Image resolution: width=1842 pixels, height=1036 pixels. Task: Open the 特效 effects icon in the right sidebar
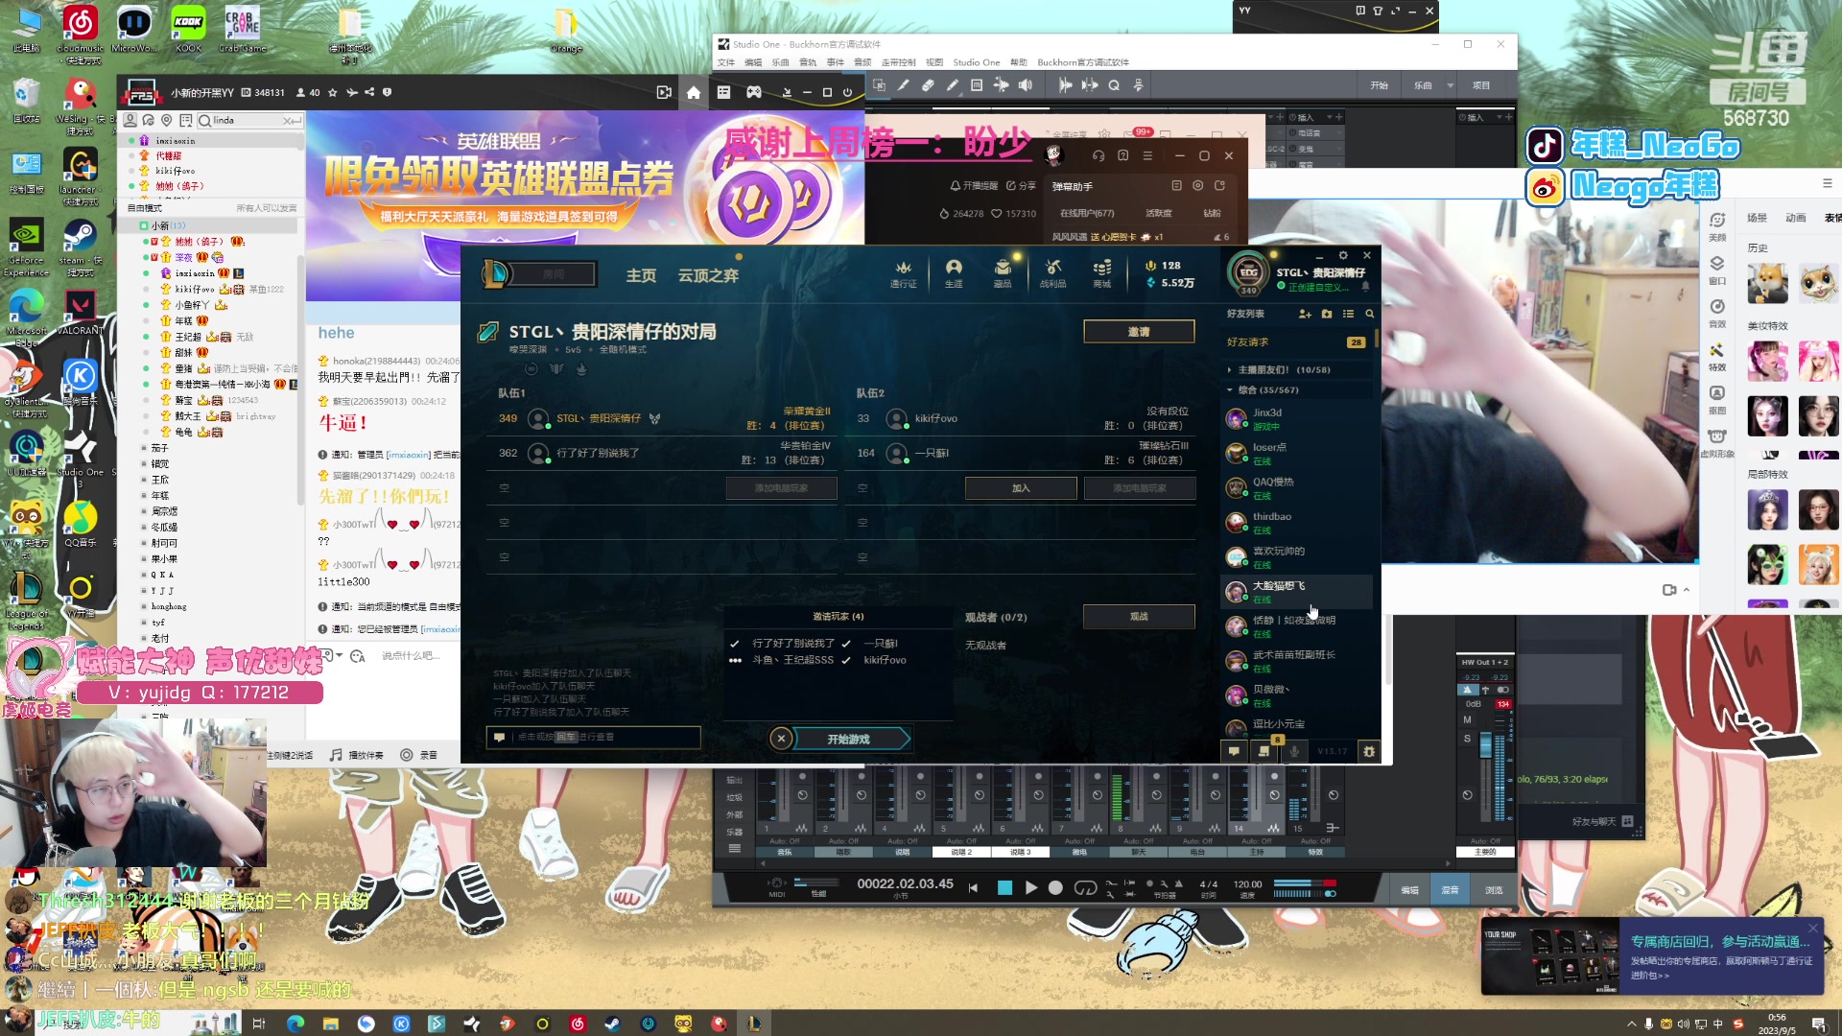(1716, 356)
